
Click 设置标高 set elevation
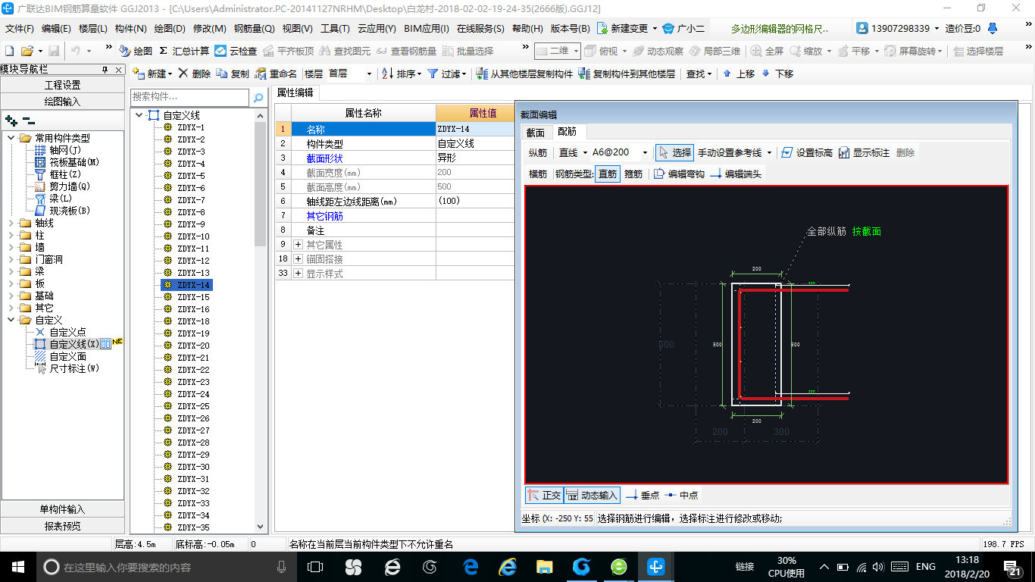(x=806, y=152)
